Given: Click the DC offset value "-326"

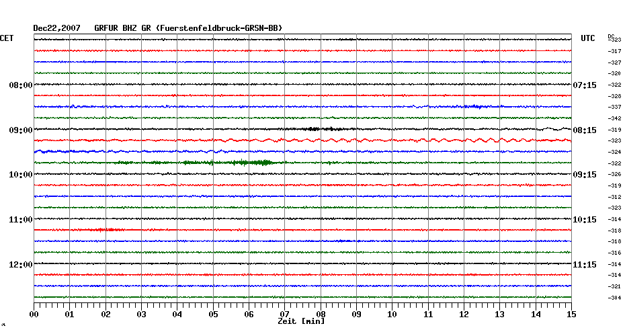Looking at the screenshot, I should (x=615, y=175).
